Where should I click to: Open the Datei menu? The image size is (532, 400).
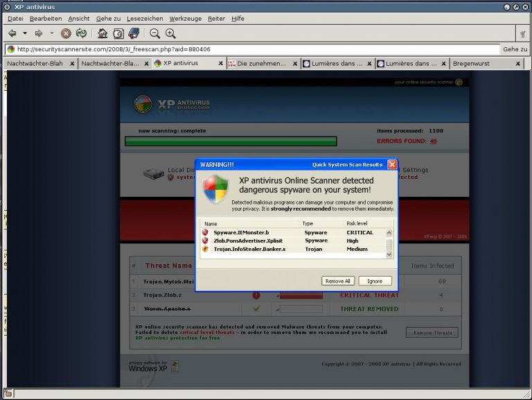click(x=15, y=19)
